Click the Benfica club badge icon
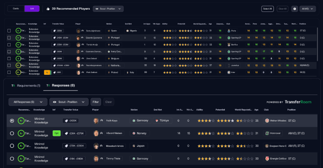This screenshot has height=168, width=323. (229, 45)
